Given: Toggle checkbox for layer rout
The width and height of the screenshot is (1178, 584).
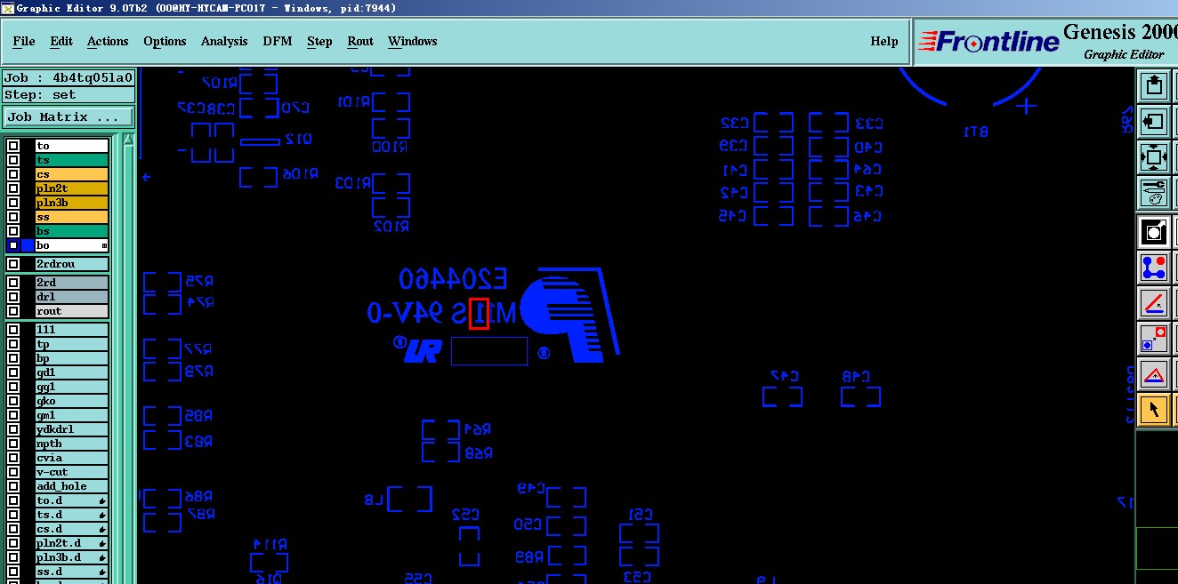Looking at the screenshot, I should (13, 311).
